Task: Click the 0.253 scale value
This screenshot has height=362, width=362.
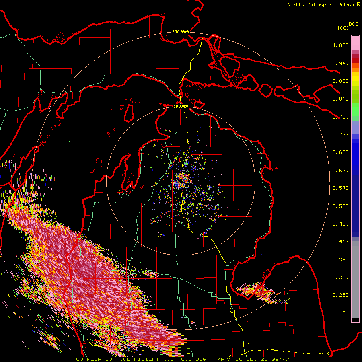Action: [x=341, y=295]
